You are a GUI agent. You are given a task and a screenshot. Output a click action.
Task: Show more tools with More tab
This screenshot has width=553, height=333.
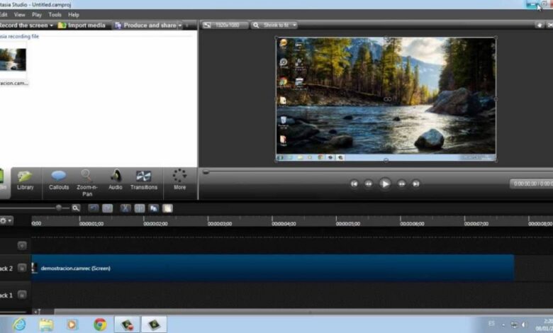179,181
